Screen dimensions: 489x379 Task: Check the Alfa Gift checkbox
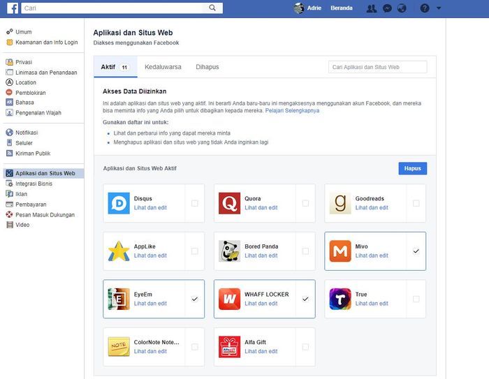[305, 347]
